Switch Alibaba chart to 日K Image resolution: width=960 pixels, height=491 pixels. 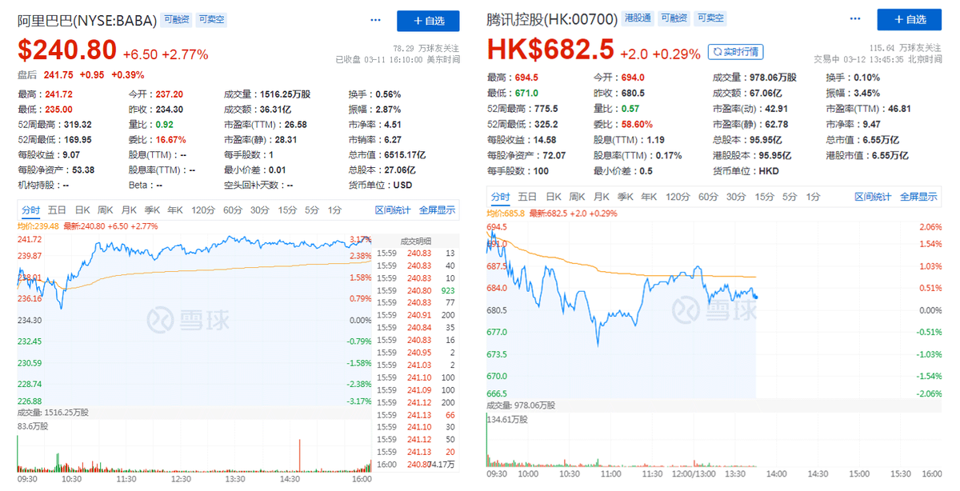82,210
